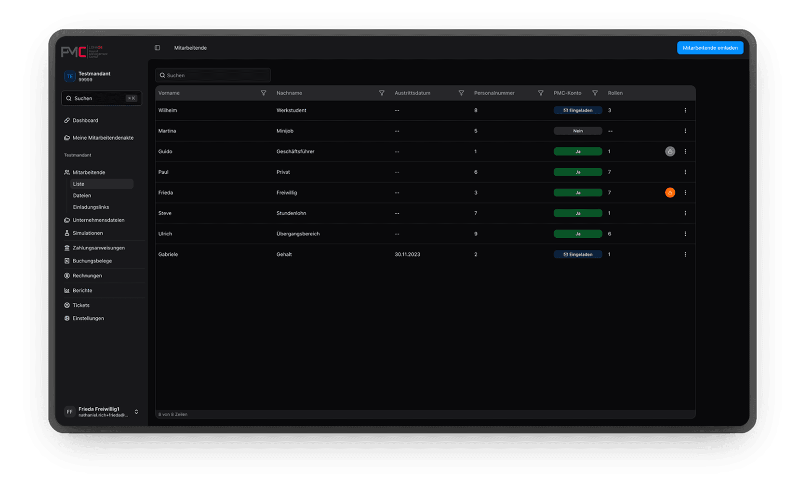This screenshot has width=800, height=492.
Task: Collapse the Mitarbeitende sidebar section
Action: [x=89, y=172]
